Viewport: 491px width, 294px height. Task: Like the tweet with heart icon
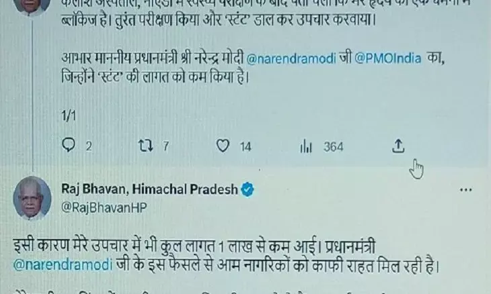[x=223, y=146]
